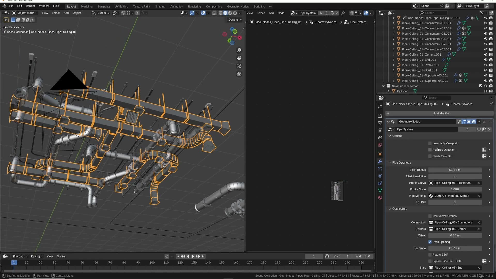Clear the Profile Curve field
The width and height of the screenshot is (496, 279).
(x=479, y=183)
